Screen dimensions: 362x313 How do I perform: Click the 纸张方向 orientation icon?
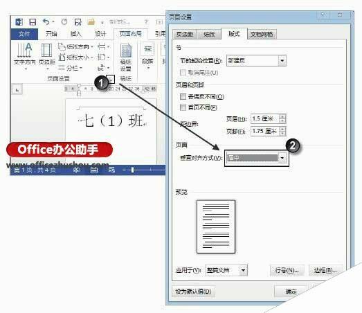pos(62,46)
